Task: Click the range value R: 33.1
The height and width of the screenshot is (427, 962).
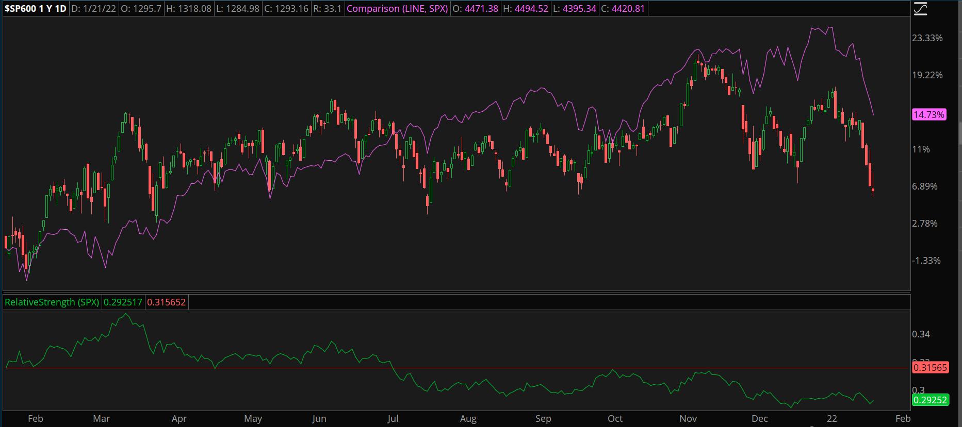Action: (327, 9)
